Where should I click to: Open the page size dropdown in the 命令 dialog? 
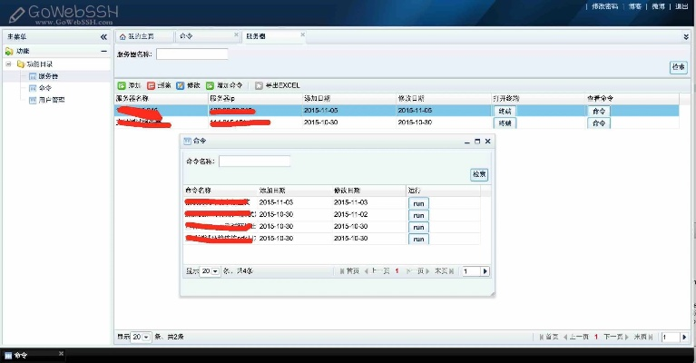point(215,271)
